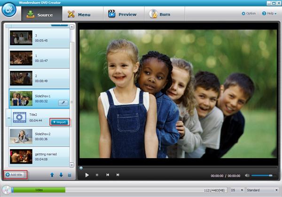Open the Standard quality dropdown

click(x=262, y=190)
